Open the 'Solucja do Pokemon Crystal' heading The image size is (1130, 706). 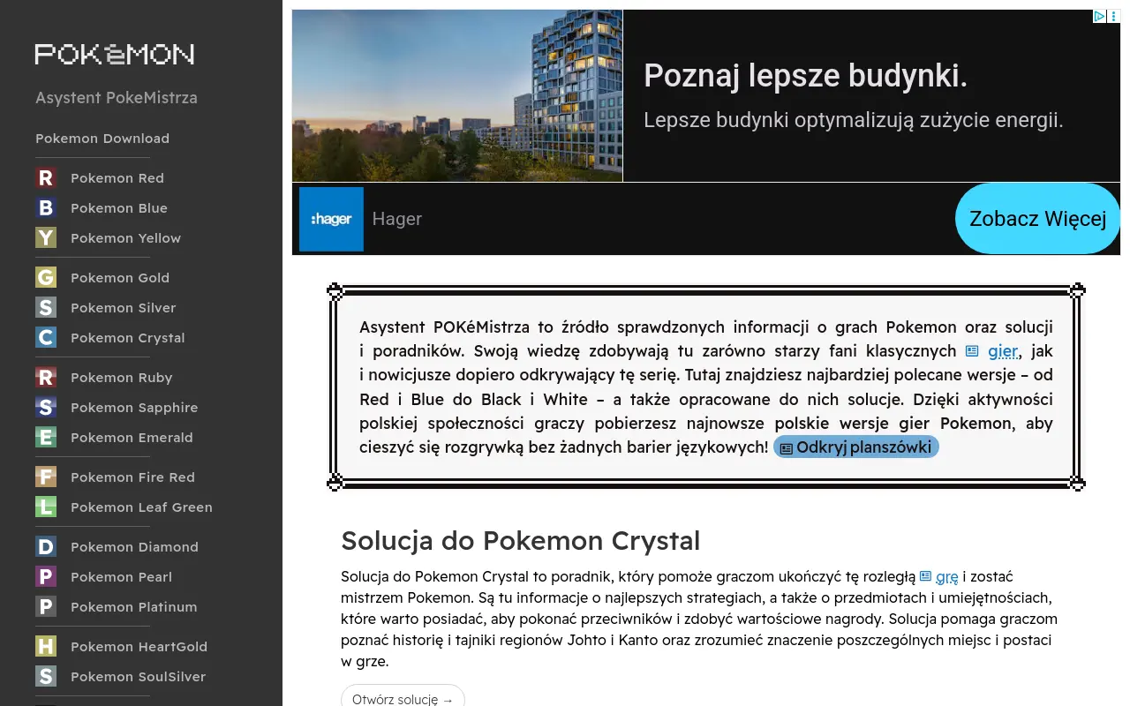(x=521, y=540)
